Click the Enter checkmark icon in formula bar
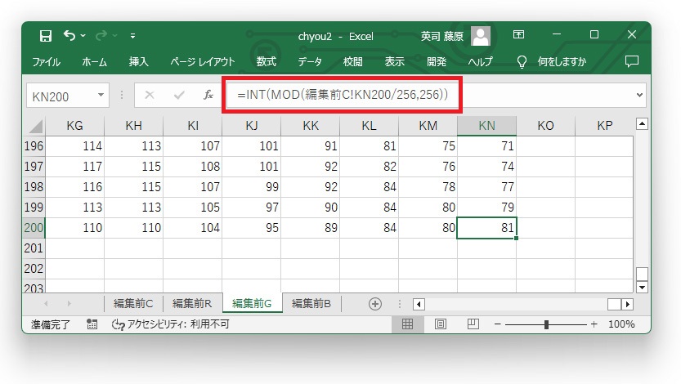 179,95
